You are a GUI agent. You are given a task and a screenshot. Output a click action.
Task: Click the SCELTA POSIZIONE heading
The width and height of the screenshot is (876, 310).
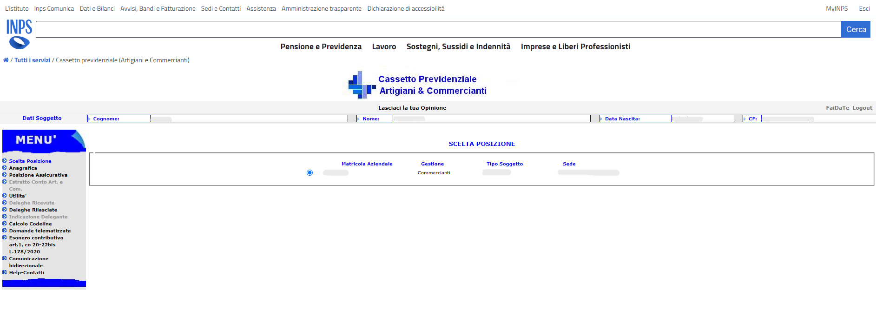[x=482, y=144]
